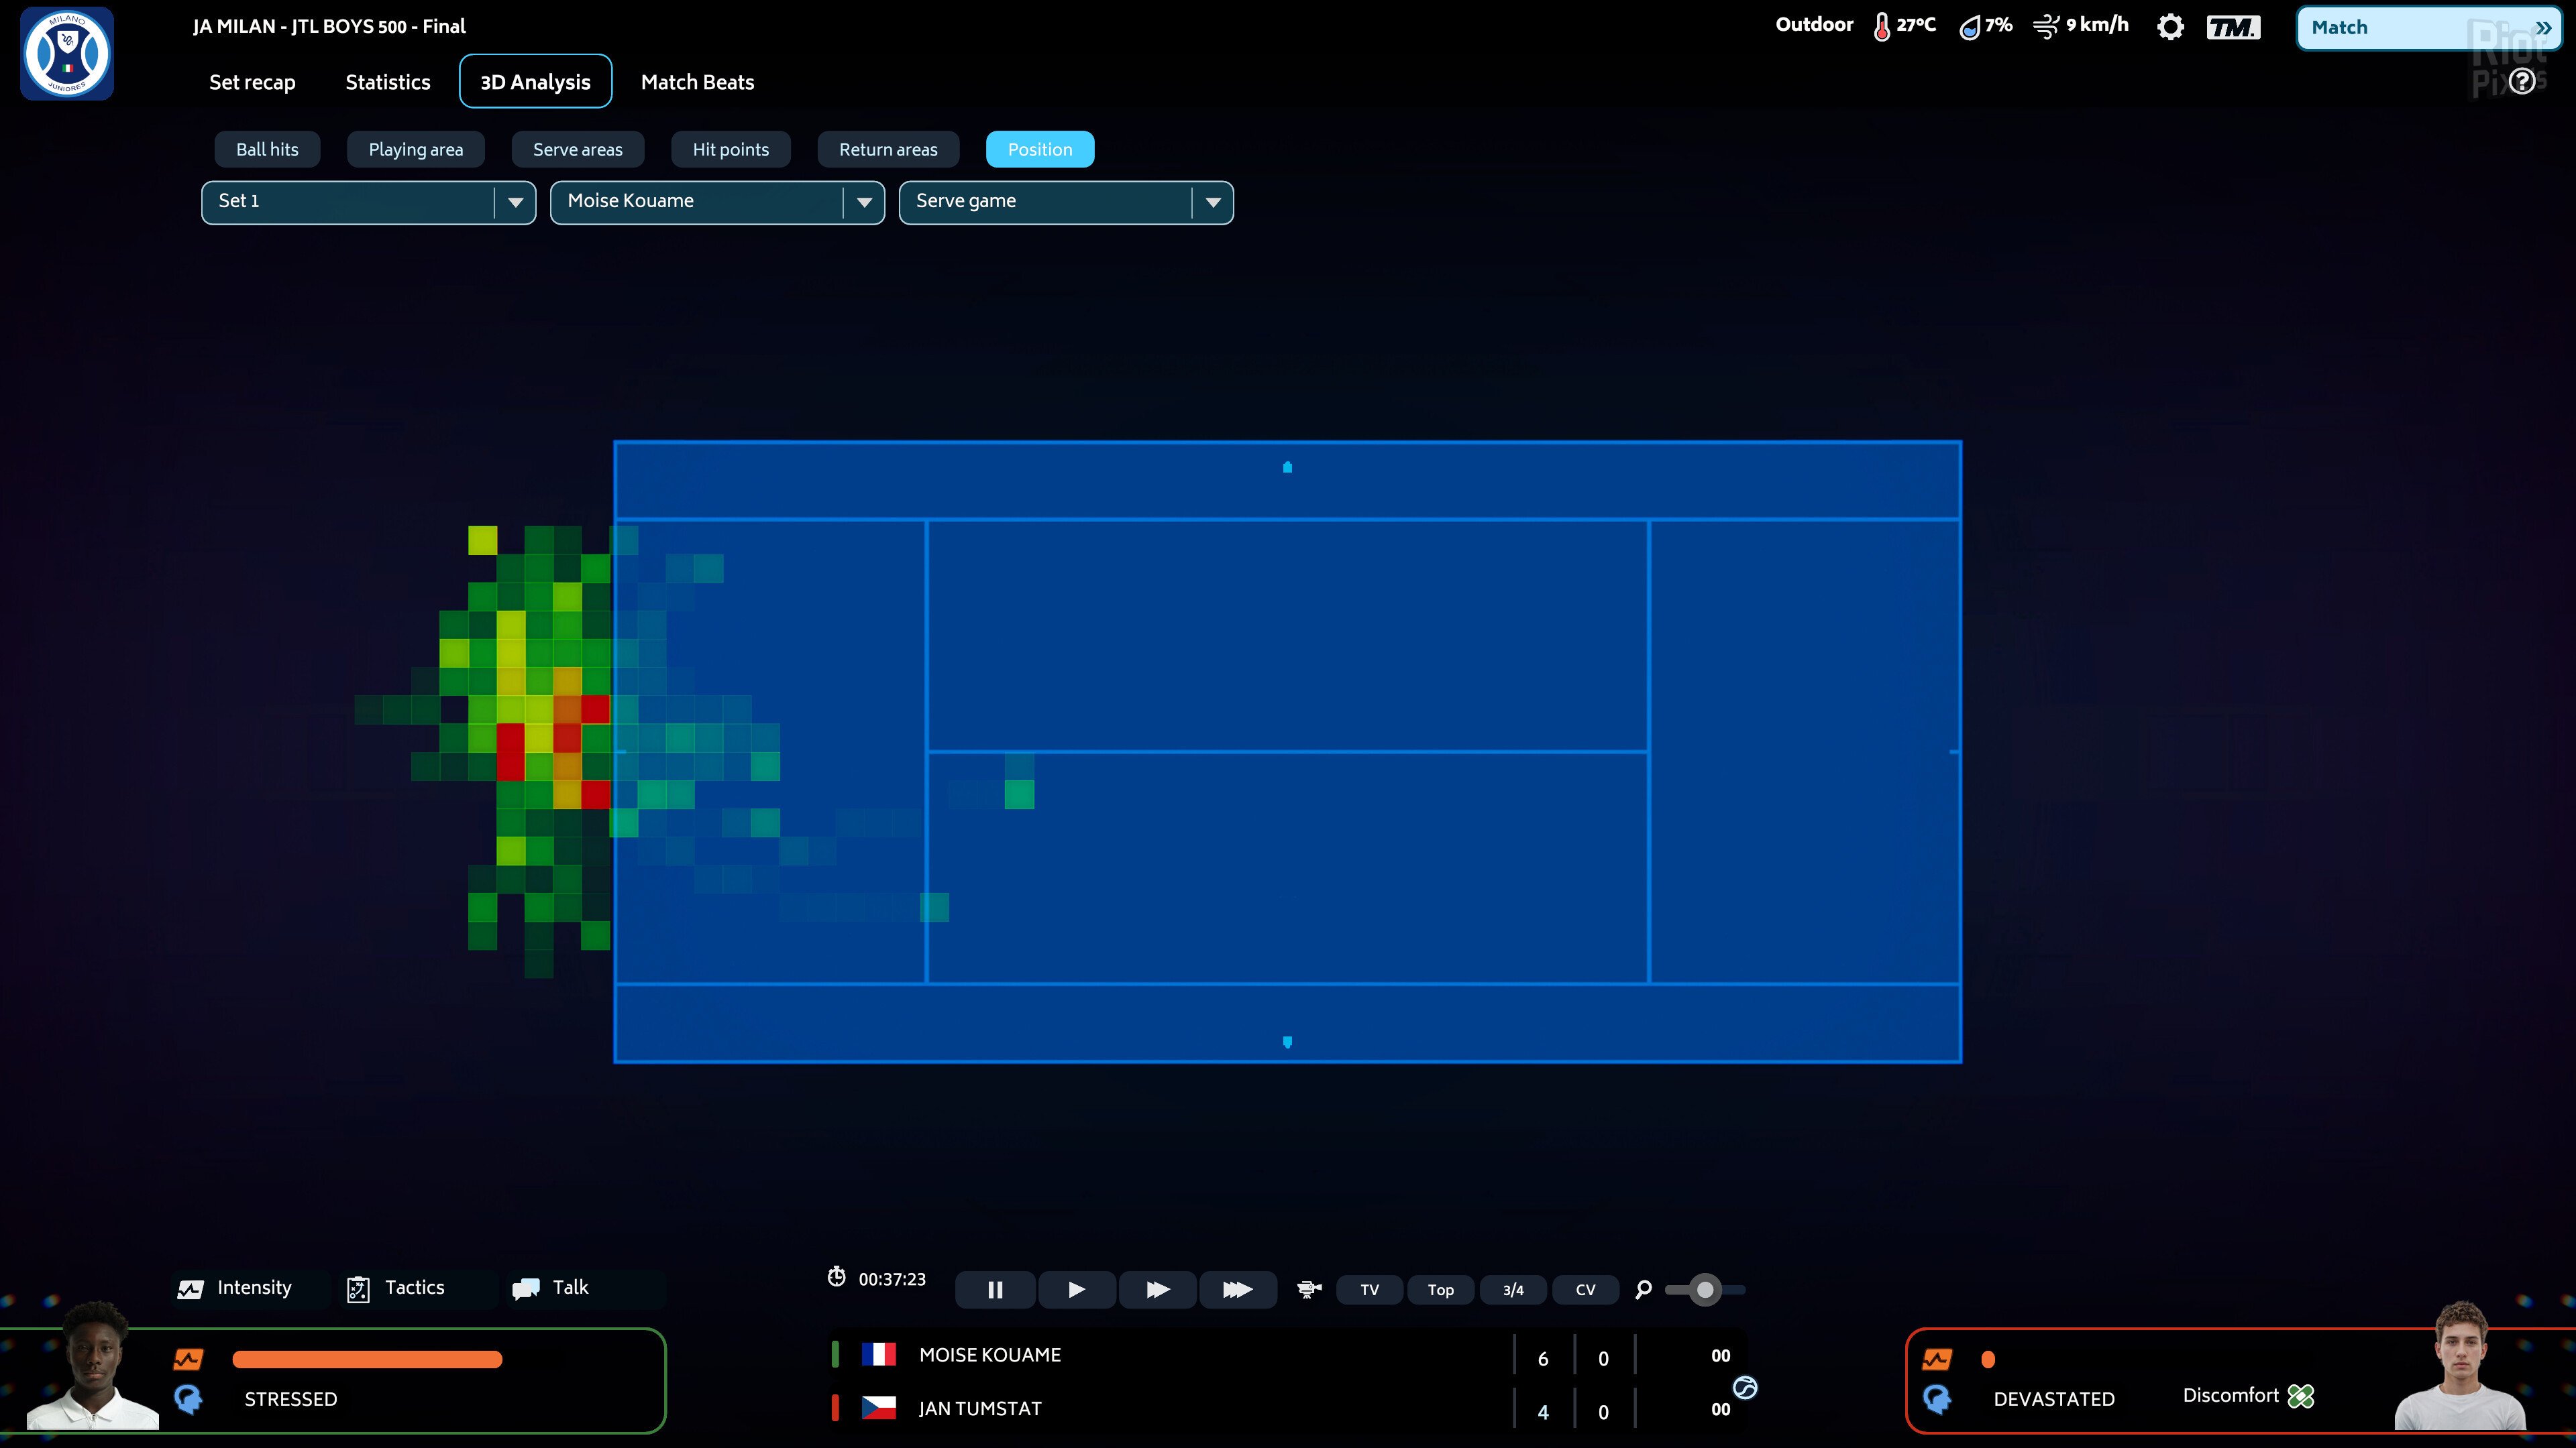Click the JA Milan club crest
The width and height of the screenshot is (2576, 1448).
(x=66, y=53)
